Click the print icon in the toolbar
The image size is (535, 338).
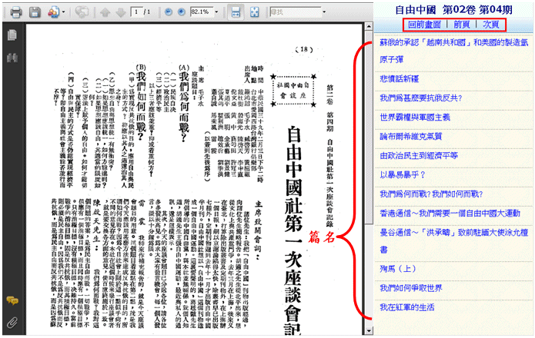pos(15,13)
